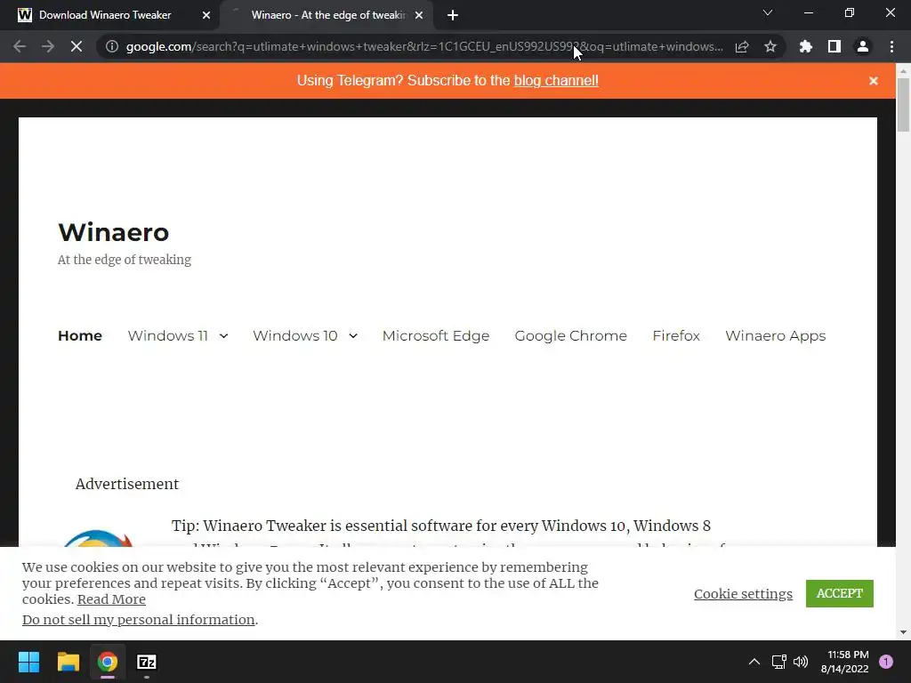Open the notification count badge
911x683 pixels.
click(x=886, y=662)
